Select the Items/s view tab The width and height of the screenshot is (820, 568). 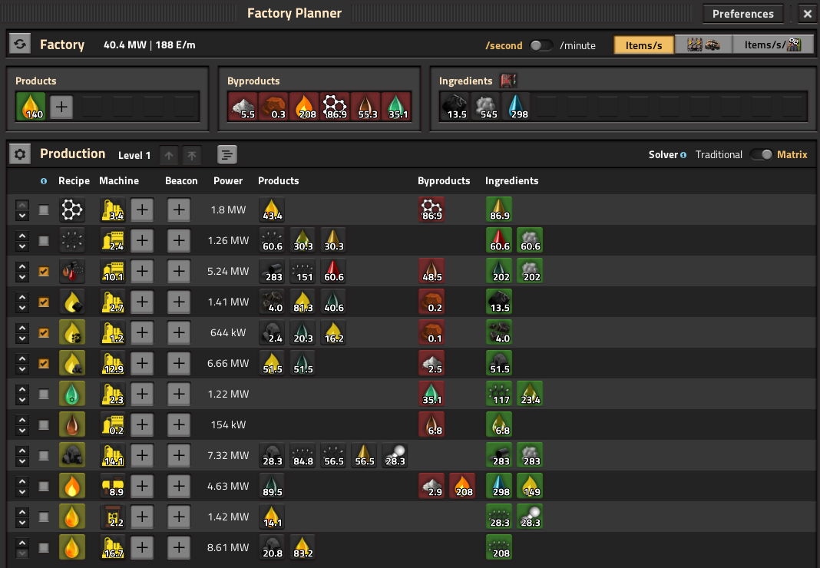(643, 45)
